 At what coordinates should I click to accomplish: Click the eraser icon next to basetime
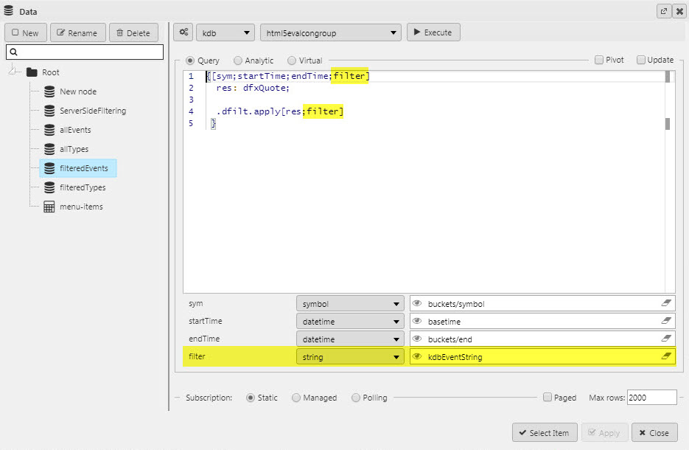coord(665,320)
